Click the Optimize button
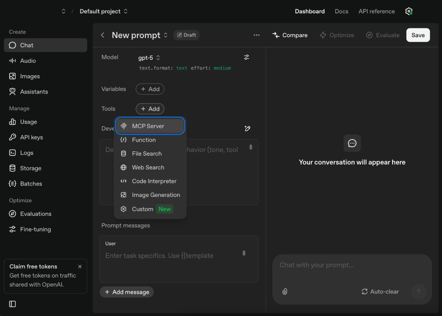The width and height of the screenshot is (442, 316). coord(336,35)
